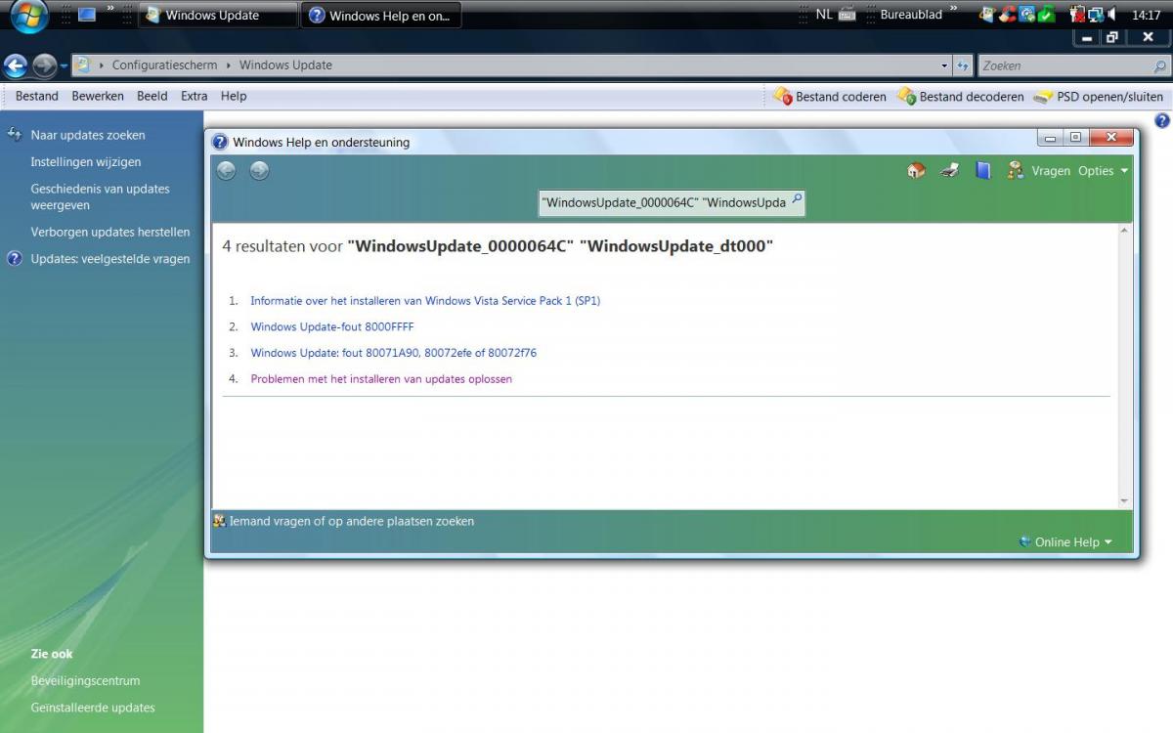Open the Online Help dropdown
Image resolution: width=1173 pixels, height=733 pixels.
[1065, 542]
